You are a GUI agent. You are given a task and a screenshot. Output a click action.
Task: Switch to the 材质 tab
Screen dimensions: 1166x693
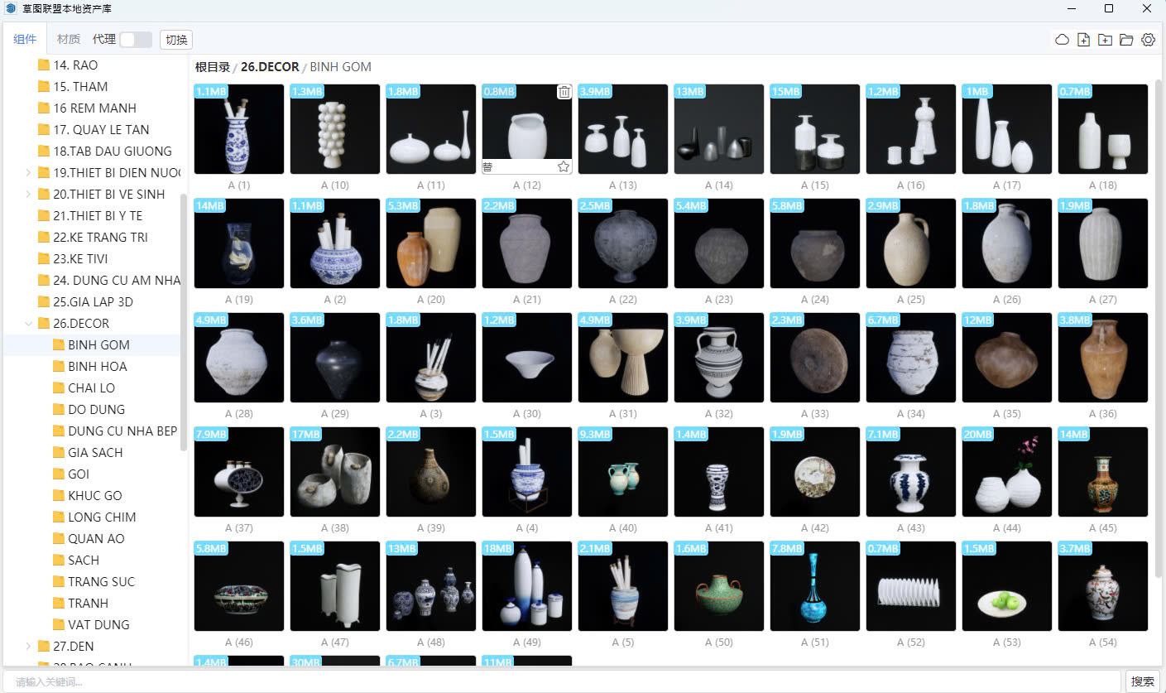[x=69, y=40]
